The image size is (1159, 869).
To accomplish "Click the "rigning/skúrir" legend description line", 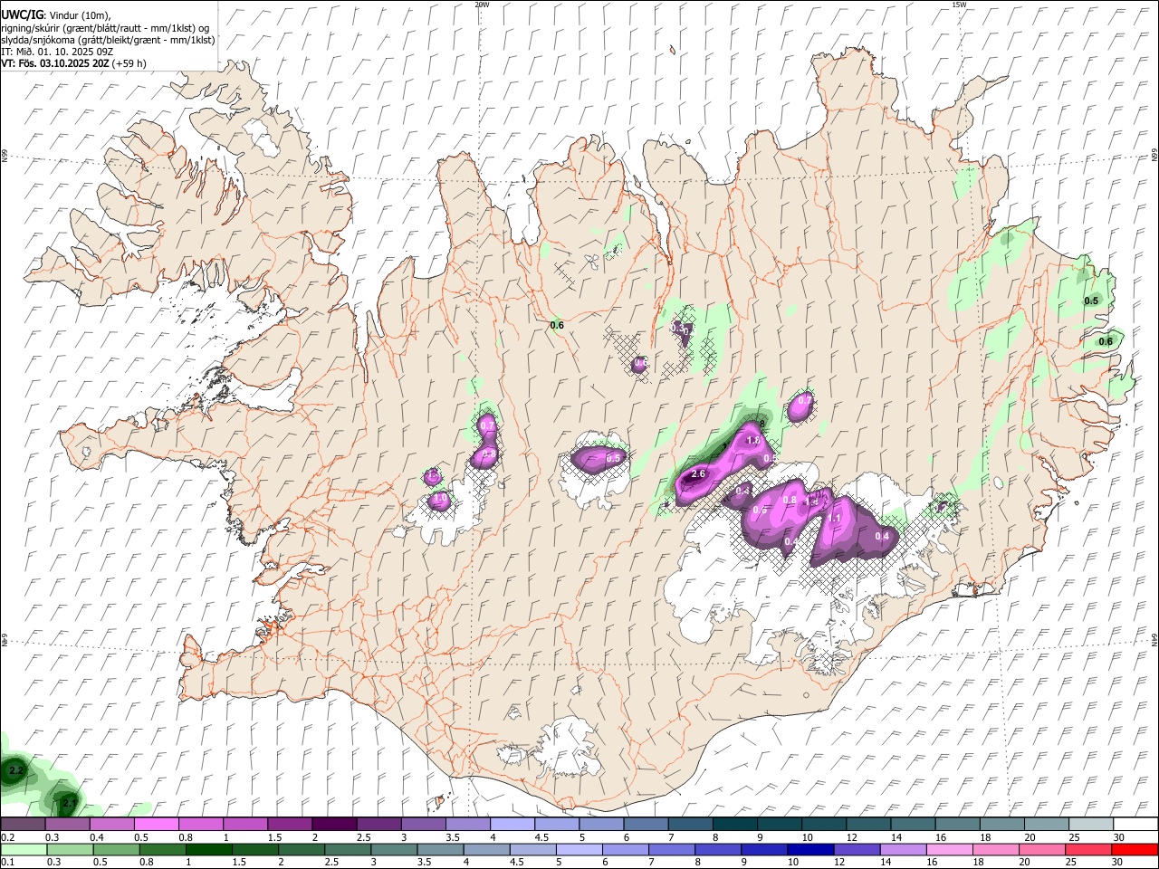I will [105, 28].
